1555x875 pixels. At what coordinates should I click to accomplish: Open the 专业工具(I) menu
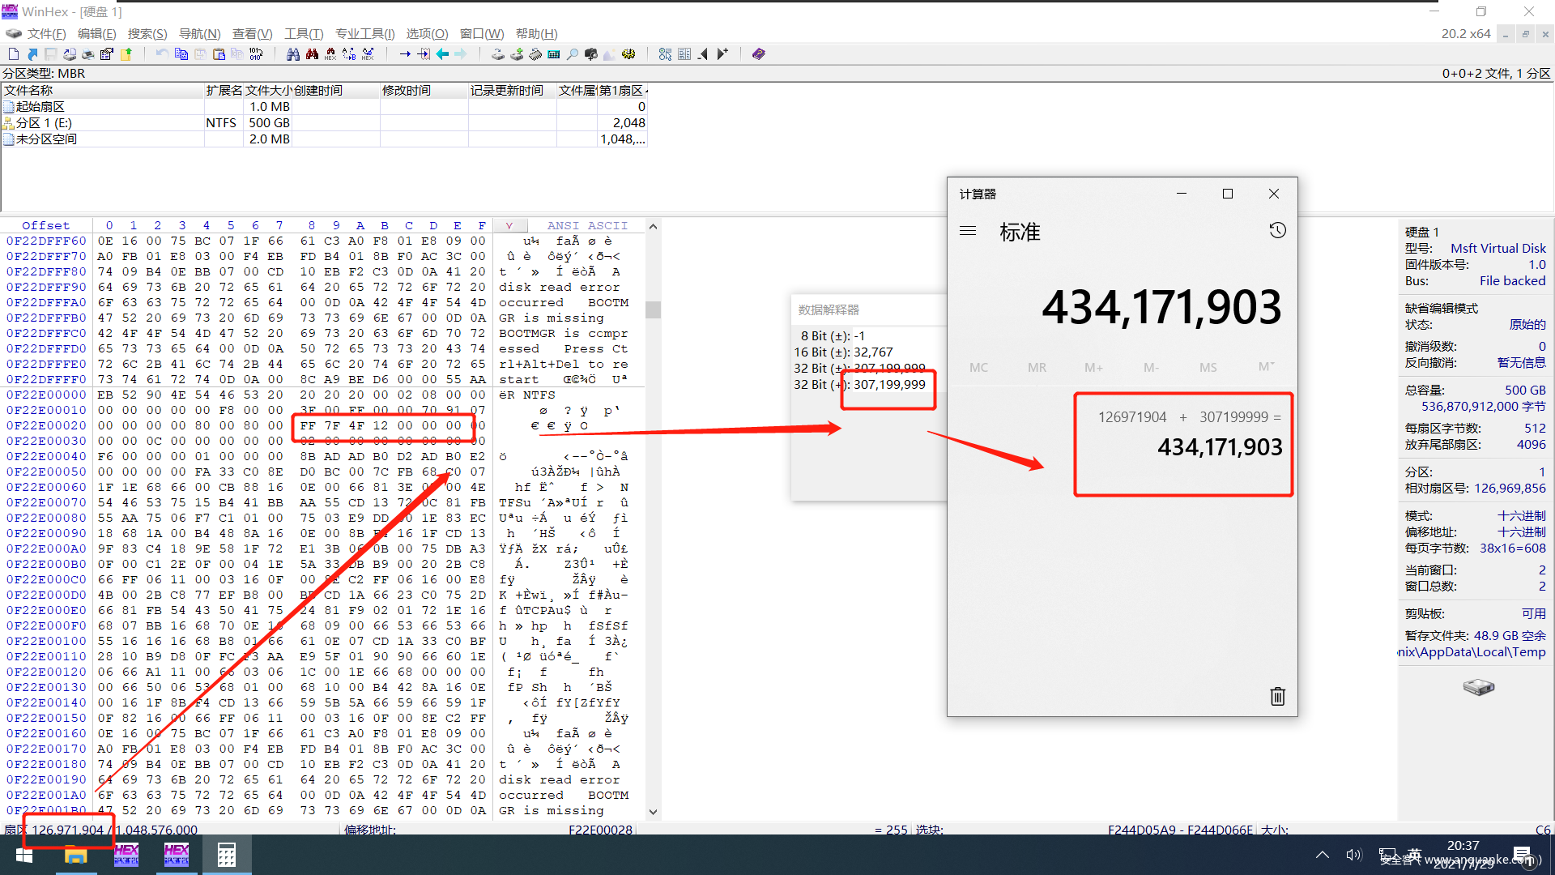pos(364,34)
